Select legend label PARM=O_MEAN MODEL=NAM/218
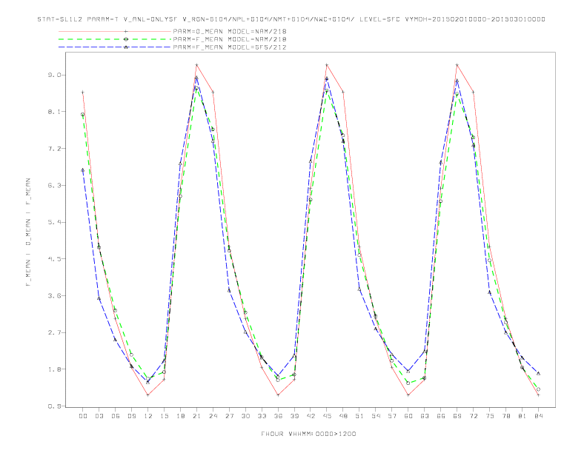Viewport: 587px width, 453px height. [x=230, y=31]
